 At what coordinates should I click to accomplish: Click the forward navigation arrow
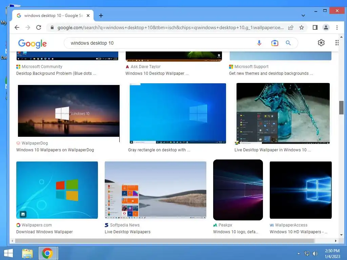coord(28,27)
